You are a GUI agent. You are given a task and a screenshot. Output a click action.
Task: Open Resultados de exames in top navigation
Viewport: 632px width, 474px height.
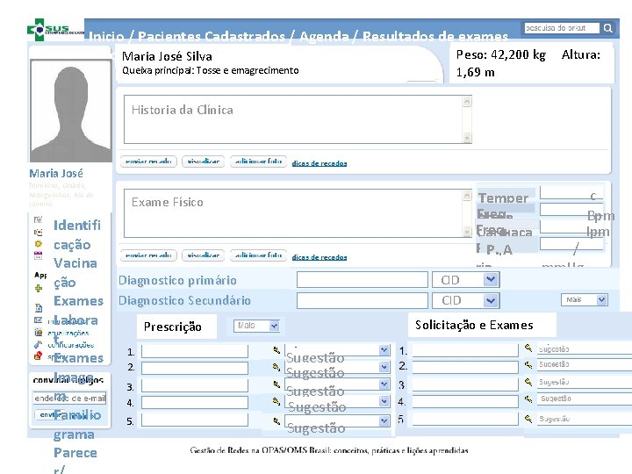435,36
